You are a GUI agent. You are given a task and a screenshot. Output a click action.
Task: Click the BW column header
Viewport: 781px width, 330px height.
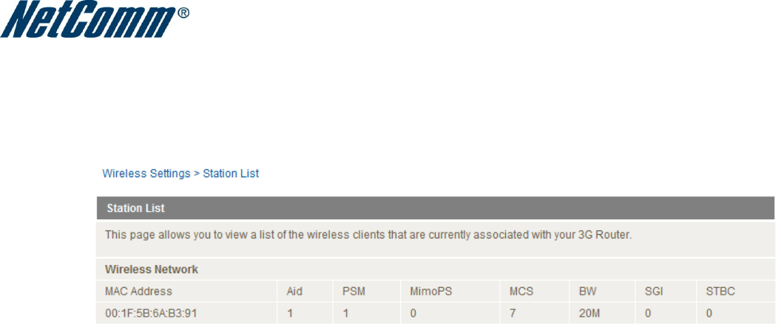[587, 292]
